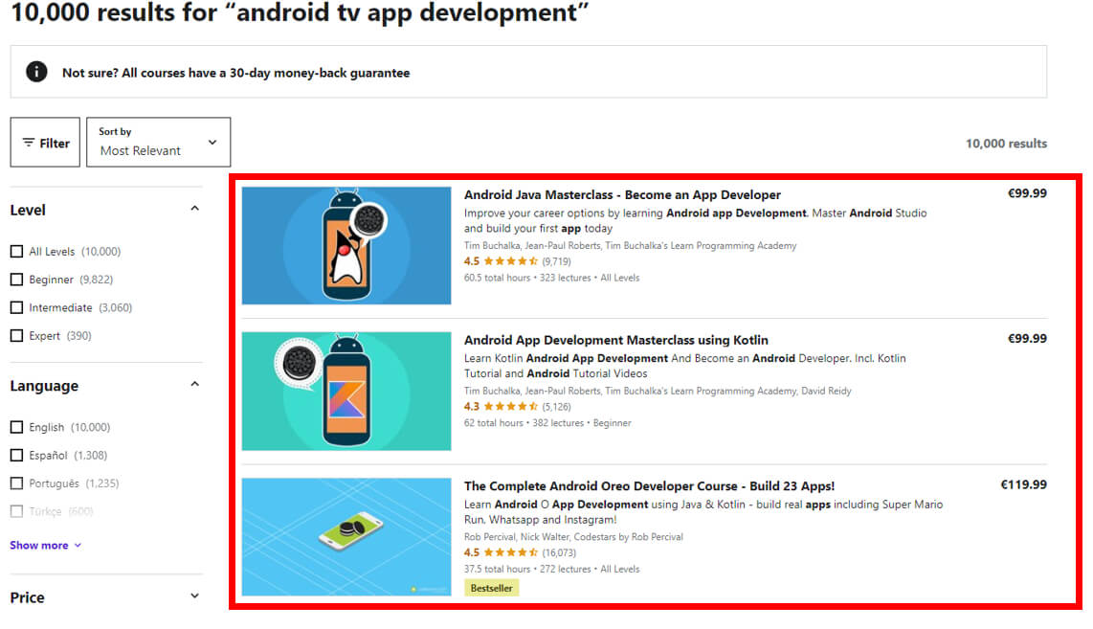
Task: Click the info icon in the guarantee banner
Action: [36, 72]
